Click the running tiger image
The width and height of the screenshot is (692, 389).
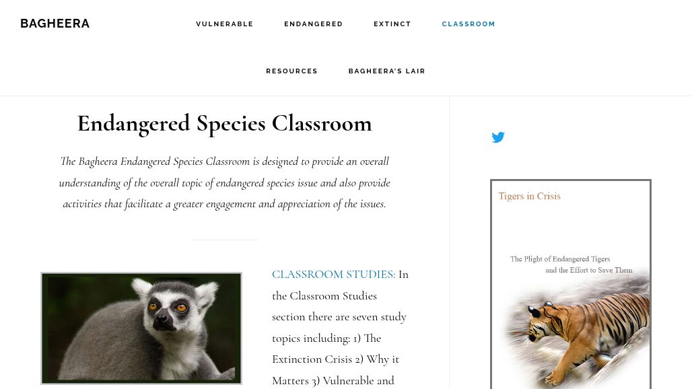click(x=579, y=330)
